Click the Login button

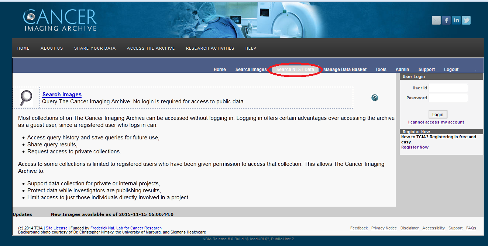[x=438, y=114]
